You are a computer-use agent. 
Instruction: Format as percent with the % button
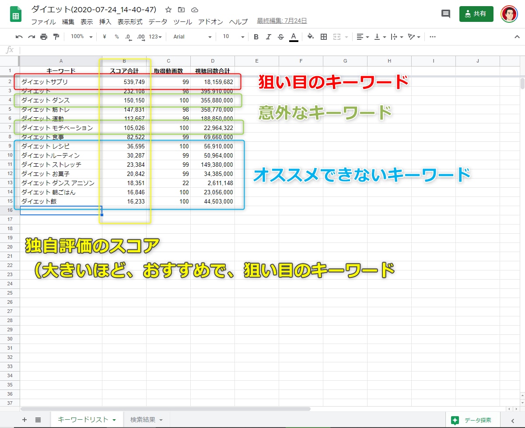point(117,37)
